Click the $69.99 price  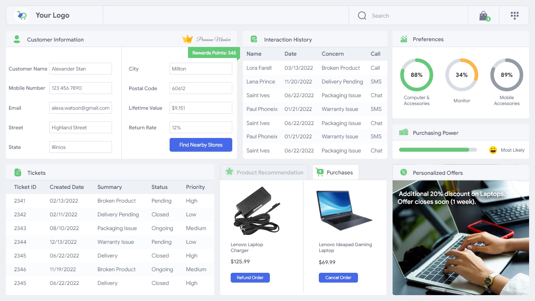[327, 262]
